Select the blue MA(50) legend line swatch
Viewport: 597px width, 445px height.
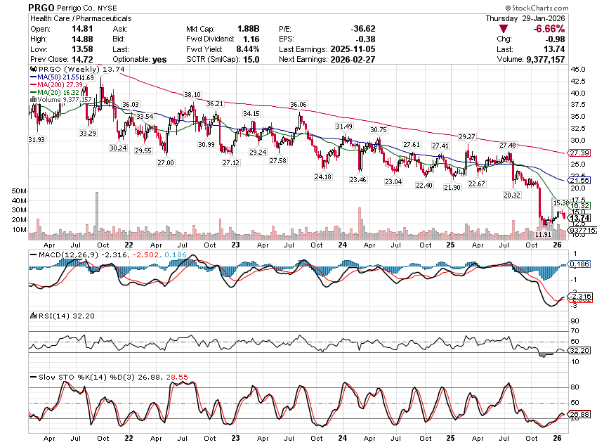[x=32, y=77]
